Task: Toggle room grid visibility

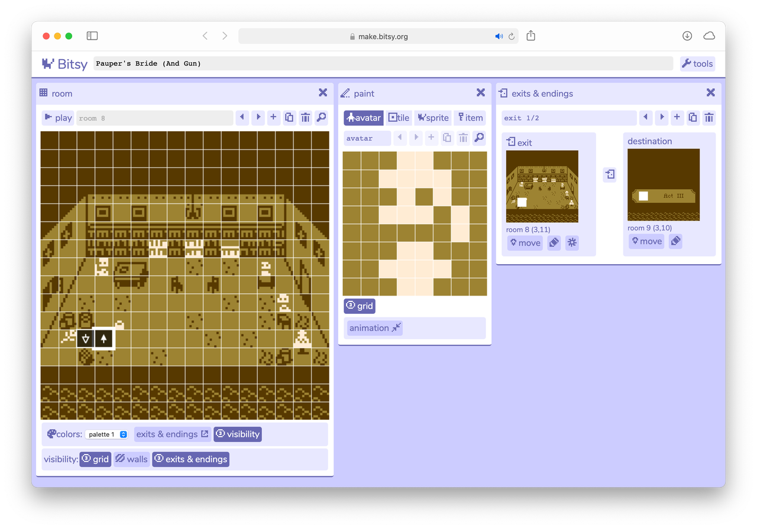Action: tap(95, 459)
